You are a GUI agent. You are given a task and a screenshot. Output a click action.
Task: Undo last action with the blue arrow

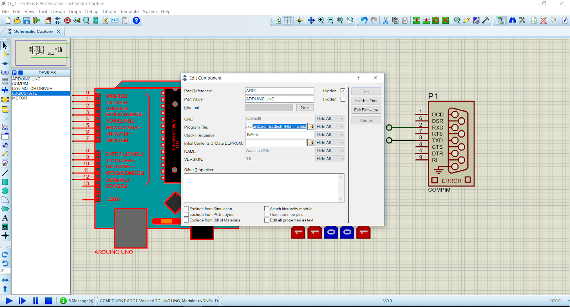click(x=364, y=20)
